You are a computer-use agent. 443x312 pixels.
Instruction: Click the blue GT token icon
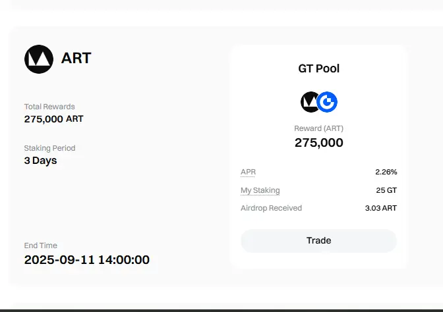click(327, 102)
